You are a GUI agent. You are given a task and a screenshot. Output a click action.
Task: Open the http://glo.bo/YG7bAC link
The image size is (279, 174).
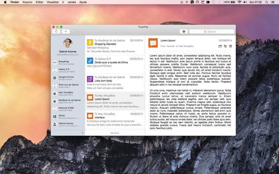(99, 66)
